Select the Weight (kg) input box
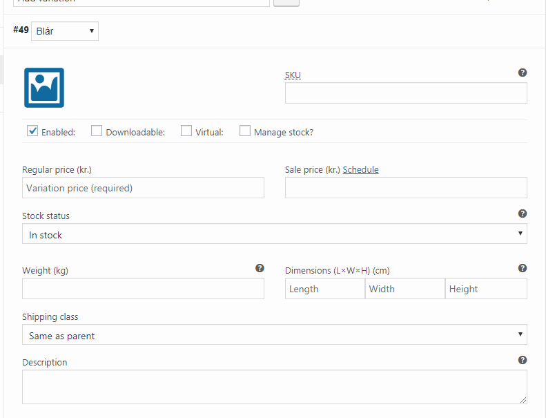 (143, 289)
